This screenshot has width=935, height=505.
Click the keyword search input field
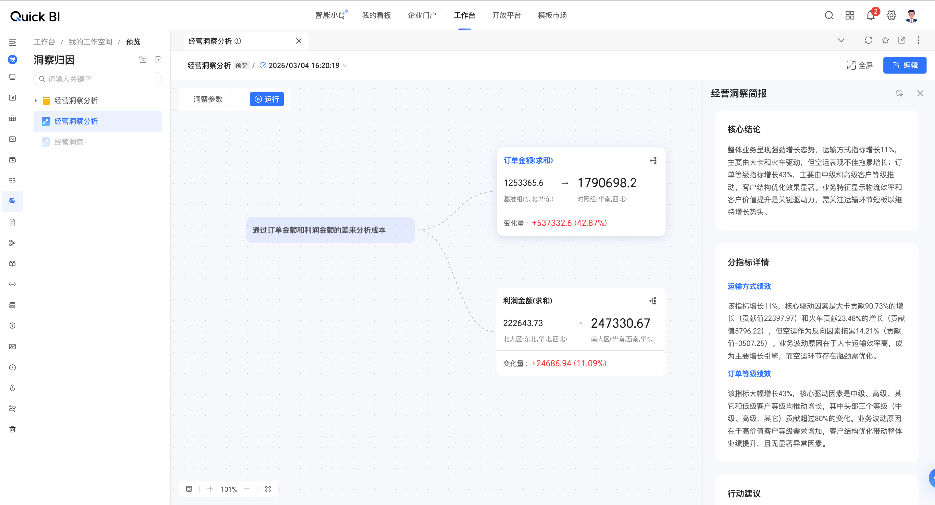coord(98,79)
